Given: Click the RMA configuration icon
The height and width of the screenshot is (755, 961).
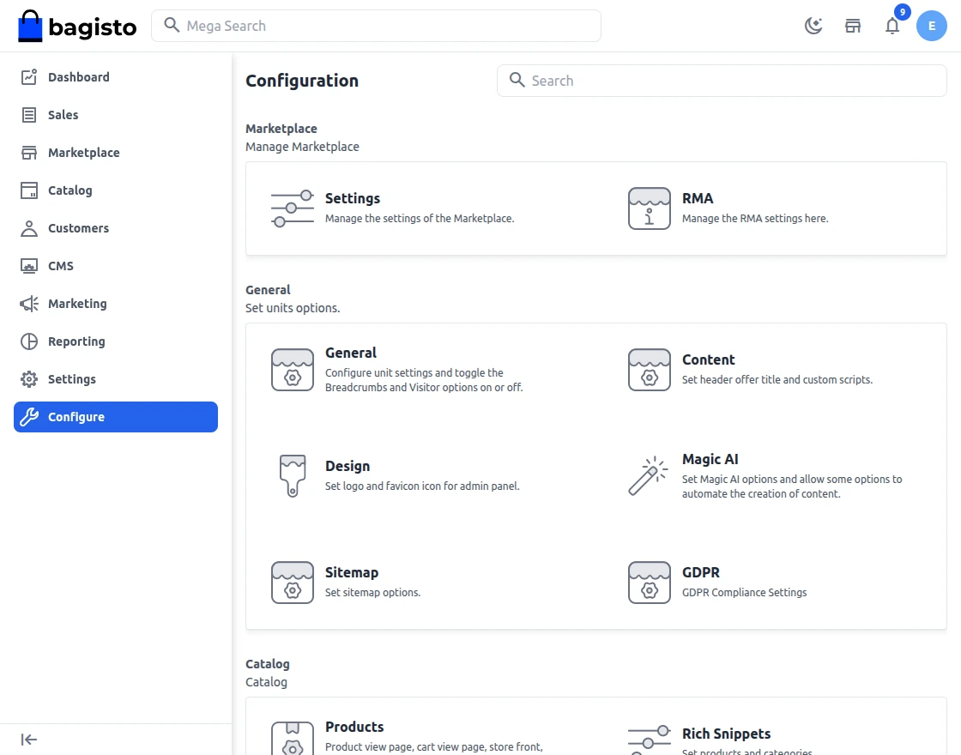Looking at the screenshot, I should coord(649,208).
